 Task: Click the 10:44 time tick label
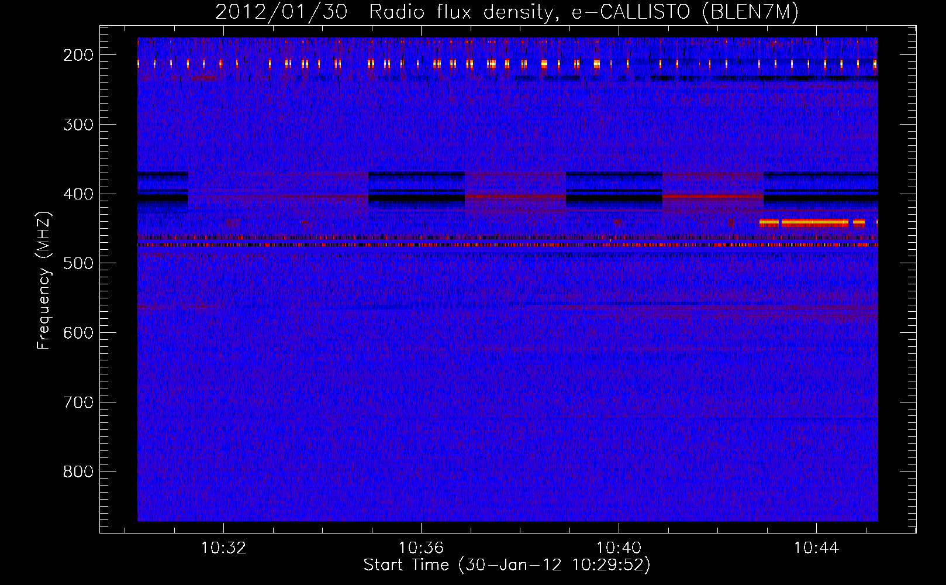(816, 548)
